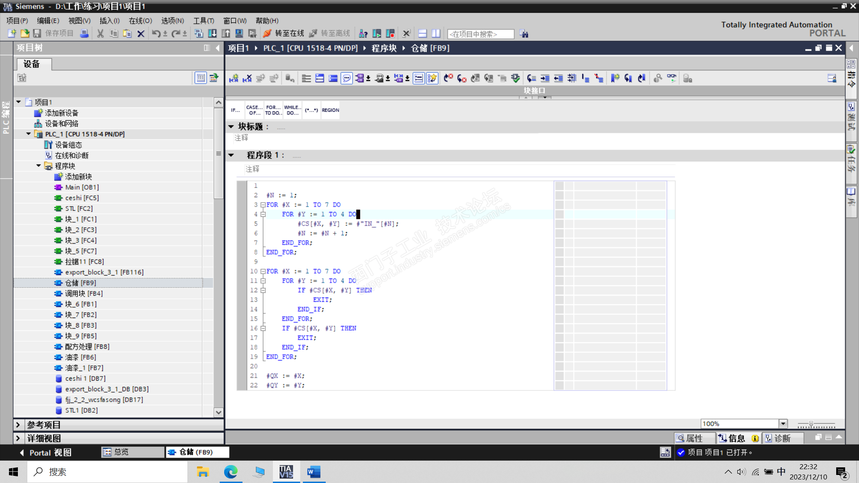The image size is (859, 483).
Task: Click Portal 视图 button
Action: point(46,453)
